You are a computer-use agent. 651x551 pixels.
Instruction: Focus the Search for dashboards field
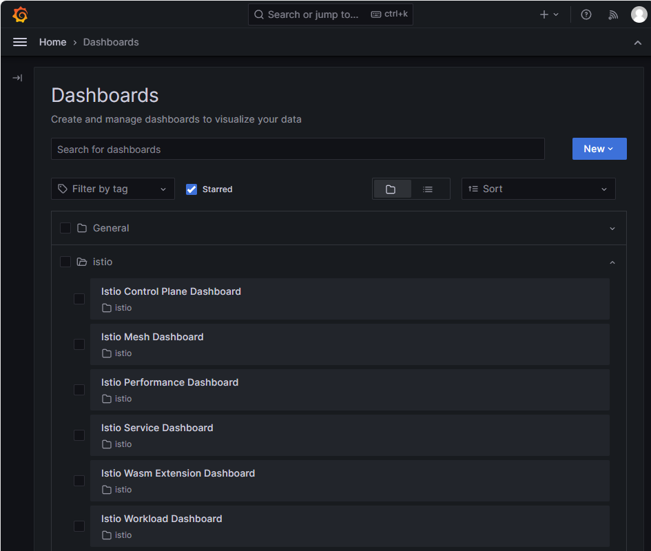298,149
